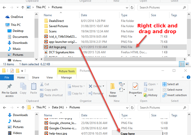The image size is (191, 135).
Task: Open the New item dropdown
Action: 122,84
